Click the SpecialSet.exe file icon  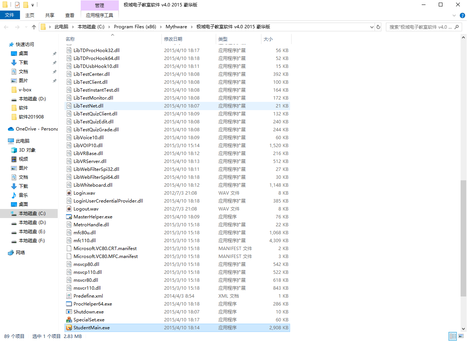coord(69,320)
